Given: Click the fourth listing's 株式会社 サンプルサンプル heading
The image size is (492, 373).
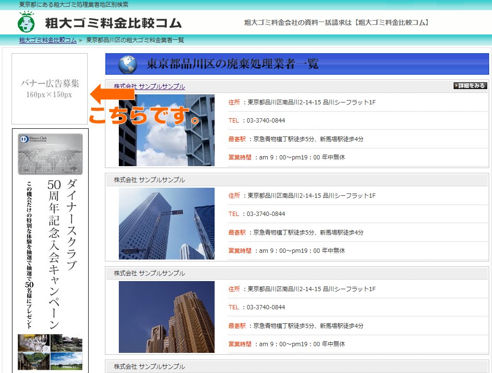Looking at the screenshot, I should point(149,366).
